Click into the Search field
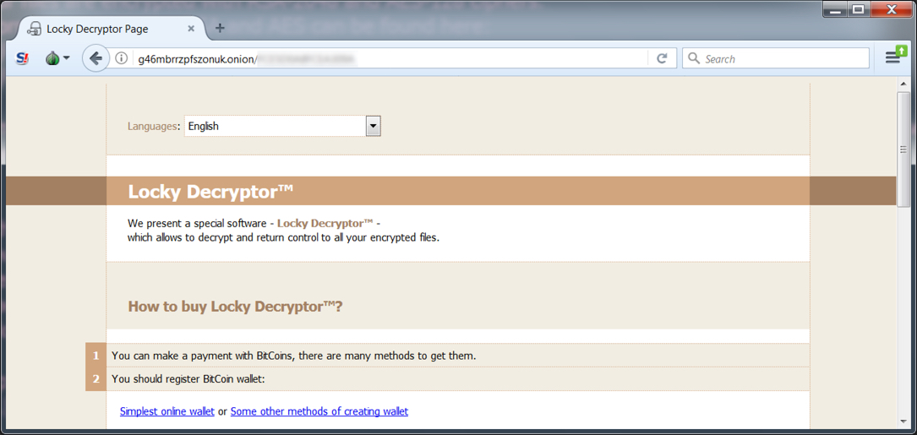This screenshot has height=435, width=917. click(776, 58)
